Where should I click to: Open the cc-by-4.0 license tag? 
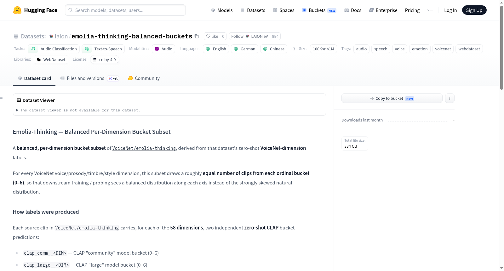point(105,59)
